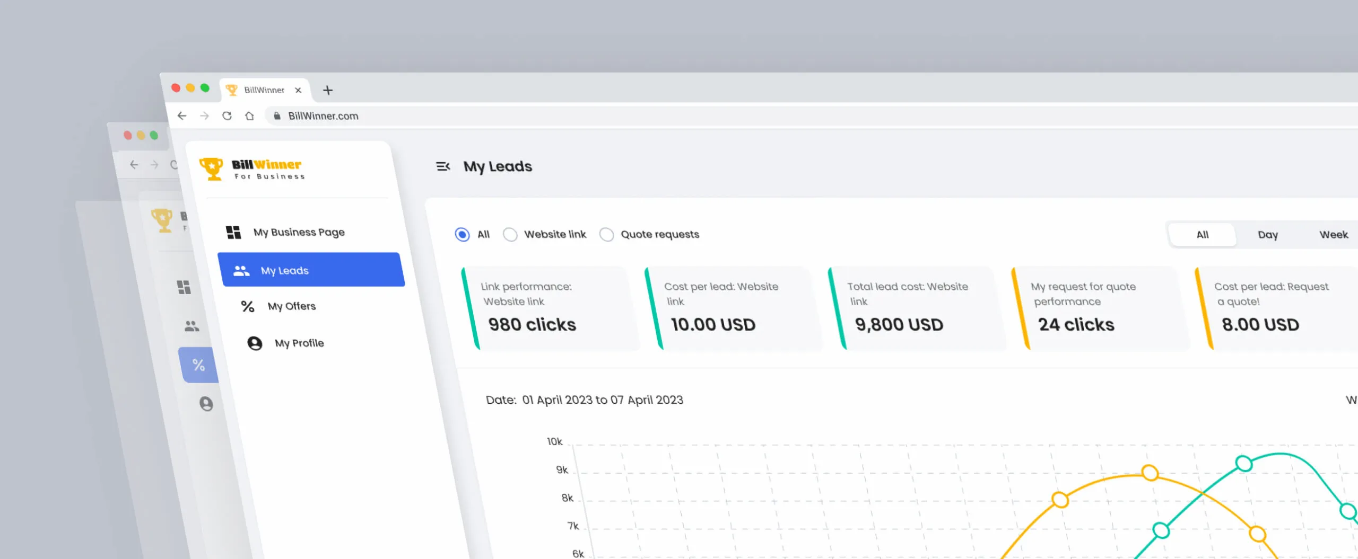Switch to the Week time range tab

pos(1333,235)
